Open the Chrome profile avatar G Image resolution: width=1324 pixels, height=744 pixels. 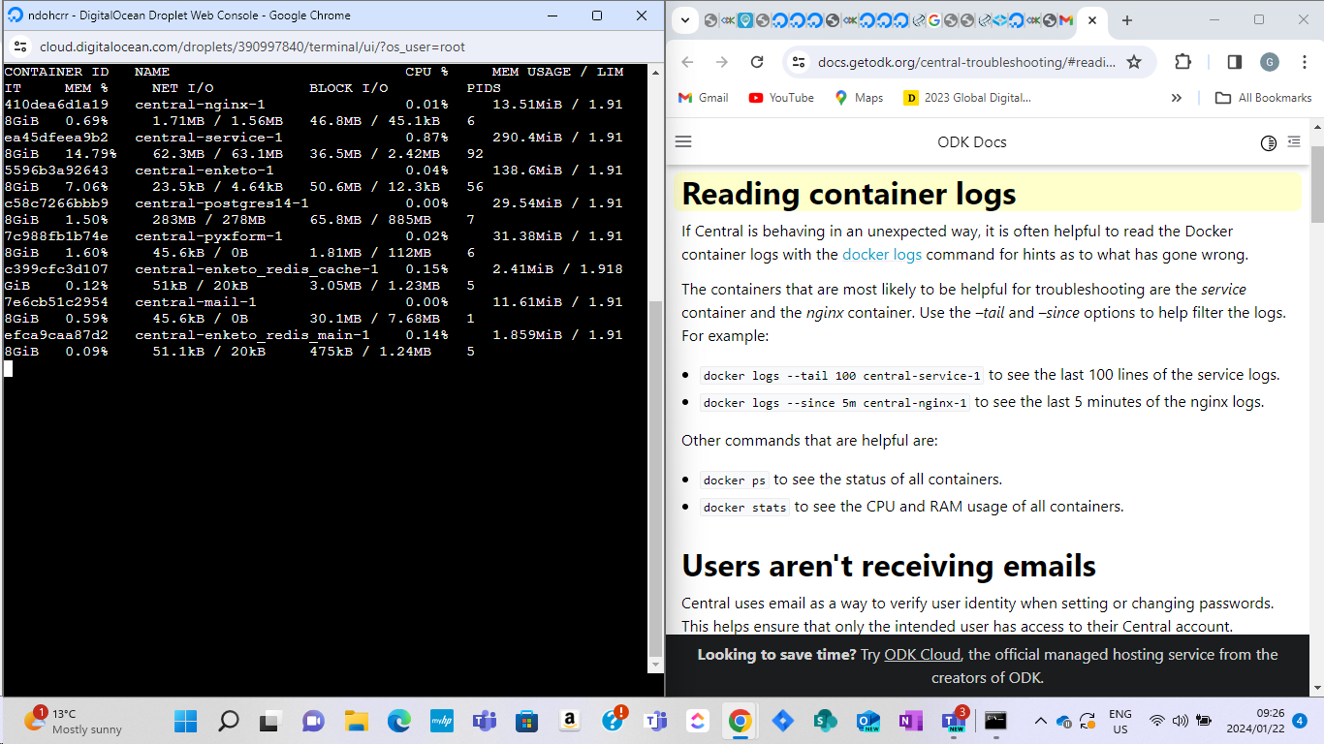pyautogui.click(x=1270, y=62)
